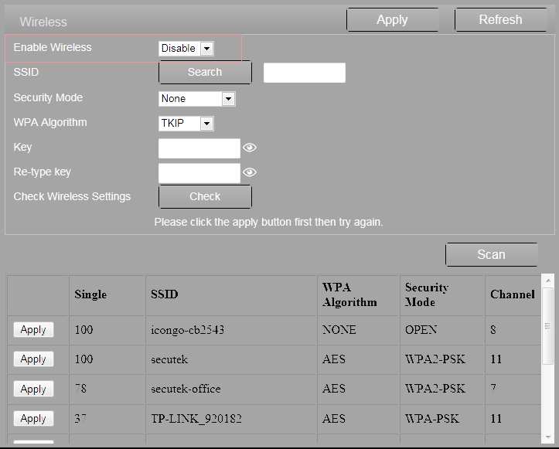Show the Key field password with eye icon

(x=250, y=147)
